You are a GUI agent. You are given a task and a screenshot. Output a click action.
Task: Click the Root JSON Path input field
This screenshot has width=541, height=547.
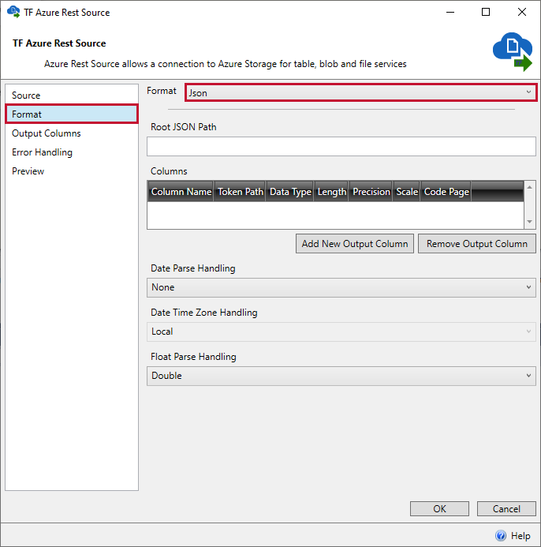click(341, 146)
